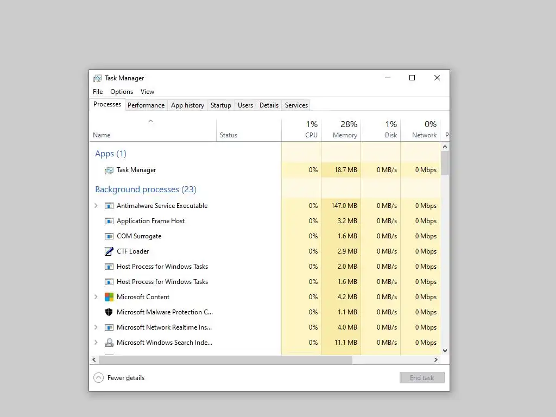Click the 11.1 MB memory value
The width and height of the screenshot is (556, 417).
[x=346, y=343]
